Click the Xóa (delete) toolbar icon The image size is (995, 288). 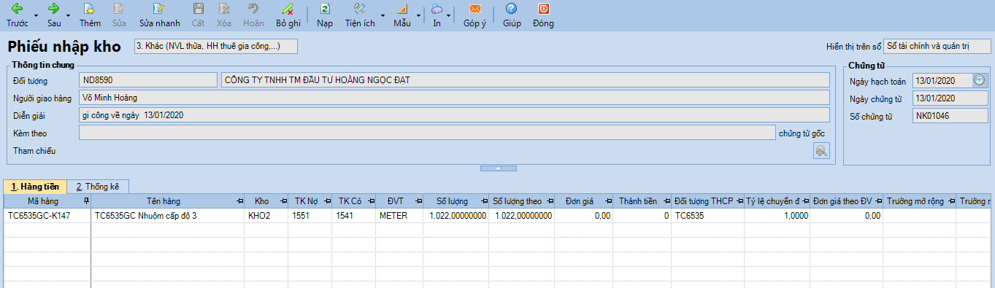[x=224, y=9]
